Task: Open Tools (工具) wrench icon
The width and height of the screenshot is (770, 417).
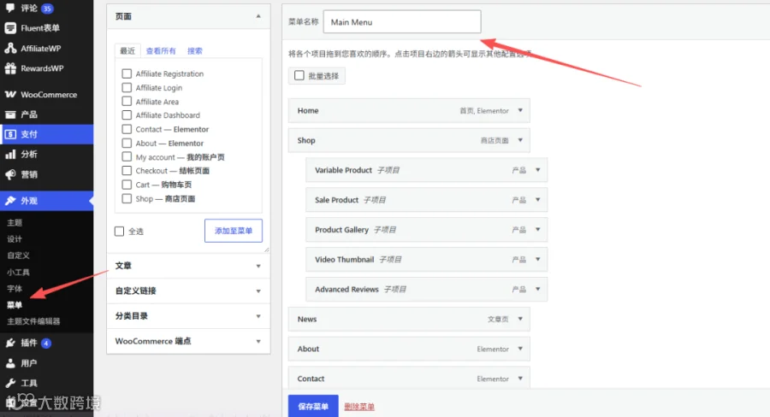Action: (9, 383)
